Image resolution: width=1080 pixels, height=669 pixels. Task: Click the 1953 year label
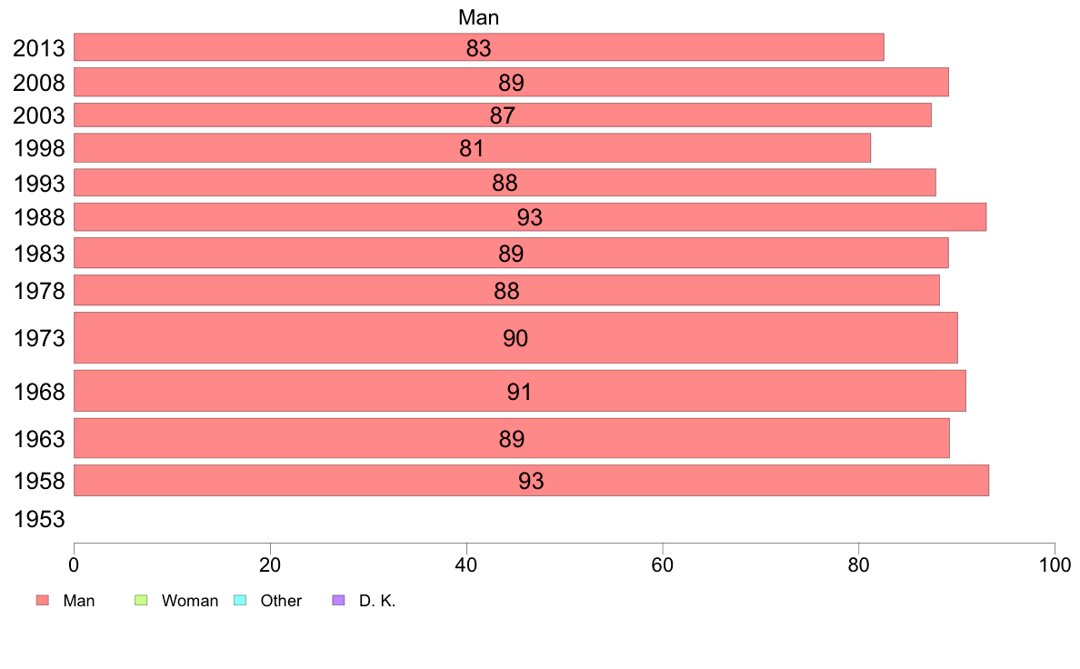pyautogui.click(x=39, y=519)
